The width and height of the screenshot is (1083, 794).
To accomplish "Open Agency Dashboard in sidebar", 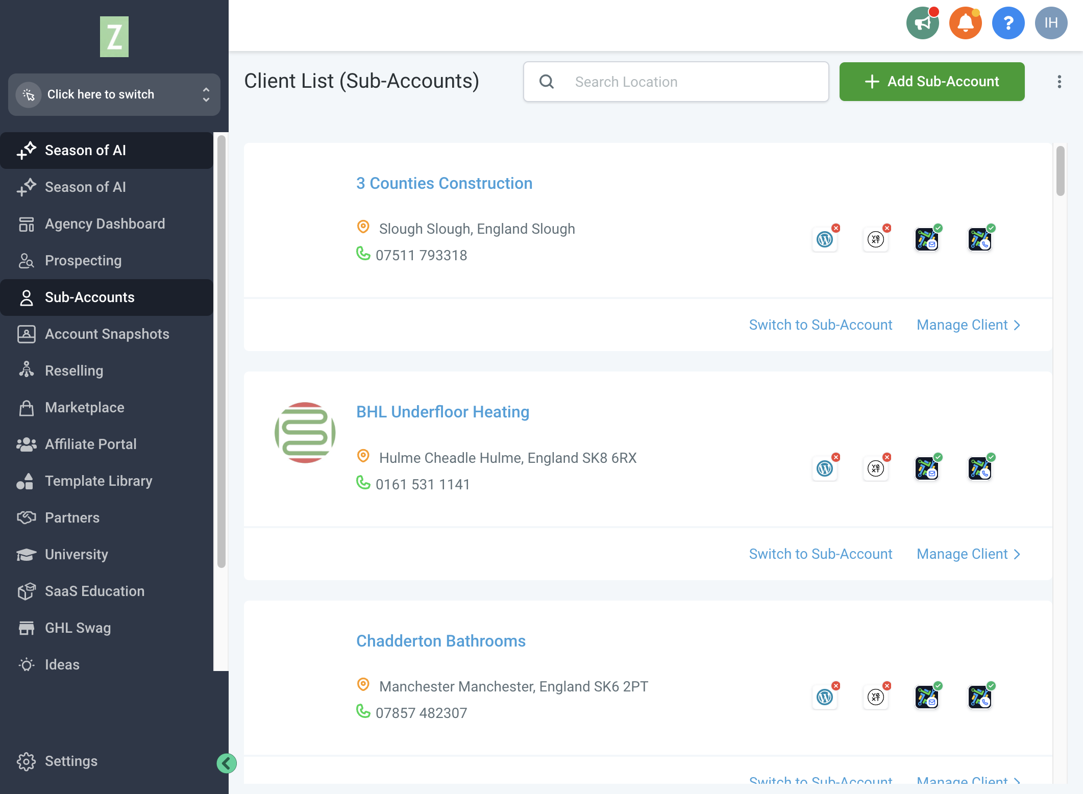I will pos(107,224).
